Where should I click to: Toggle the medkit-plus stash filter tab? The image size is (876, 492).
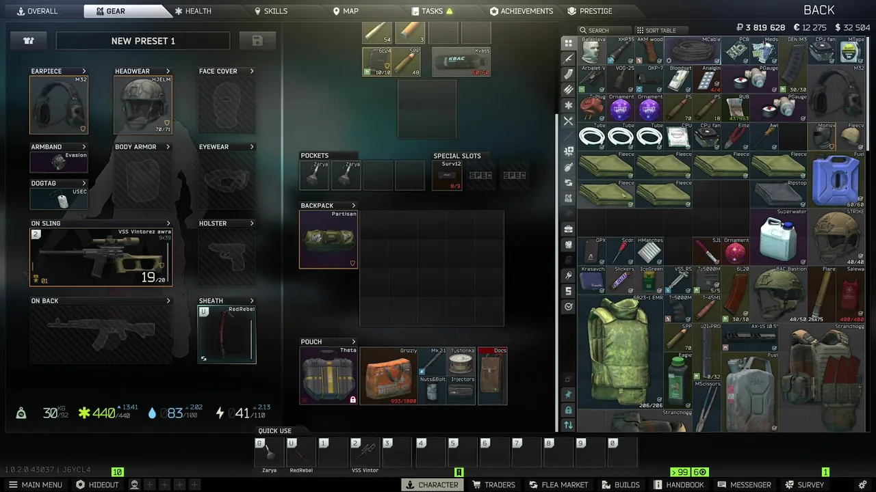click(568, 152)
